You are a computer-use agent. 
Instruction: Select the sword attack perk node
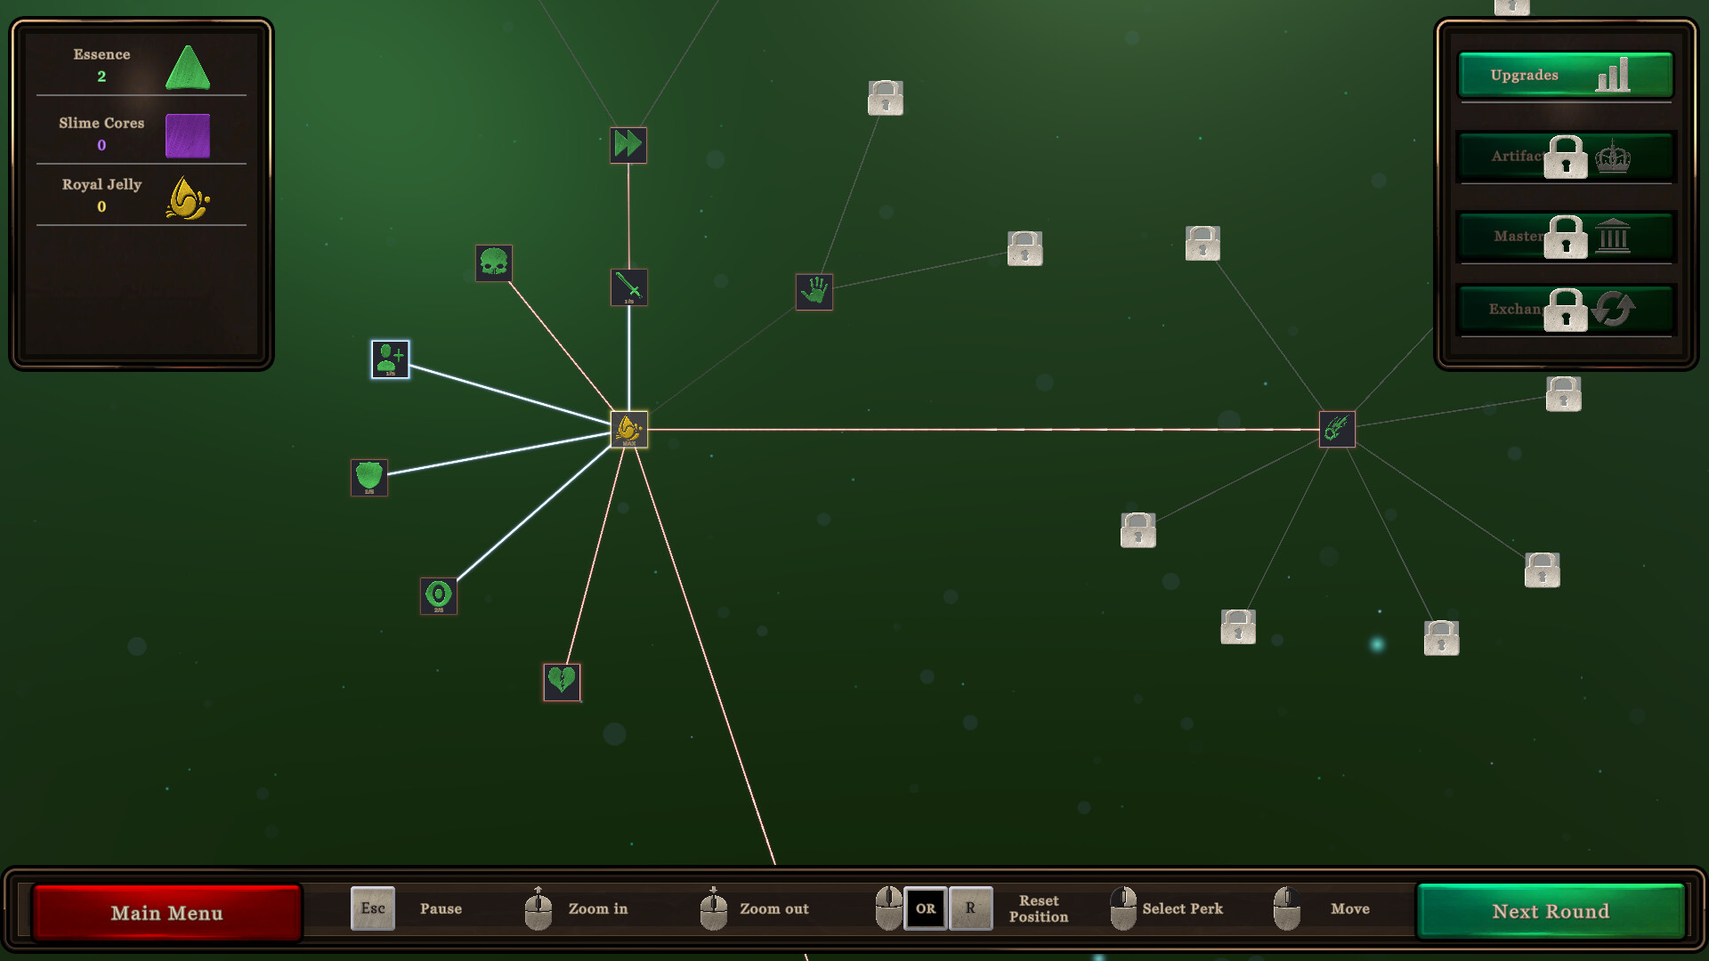629,287
